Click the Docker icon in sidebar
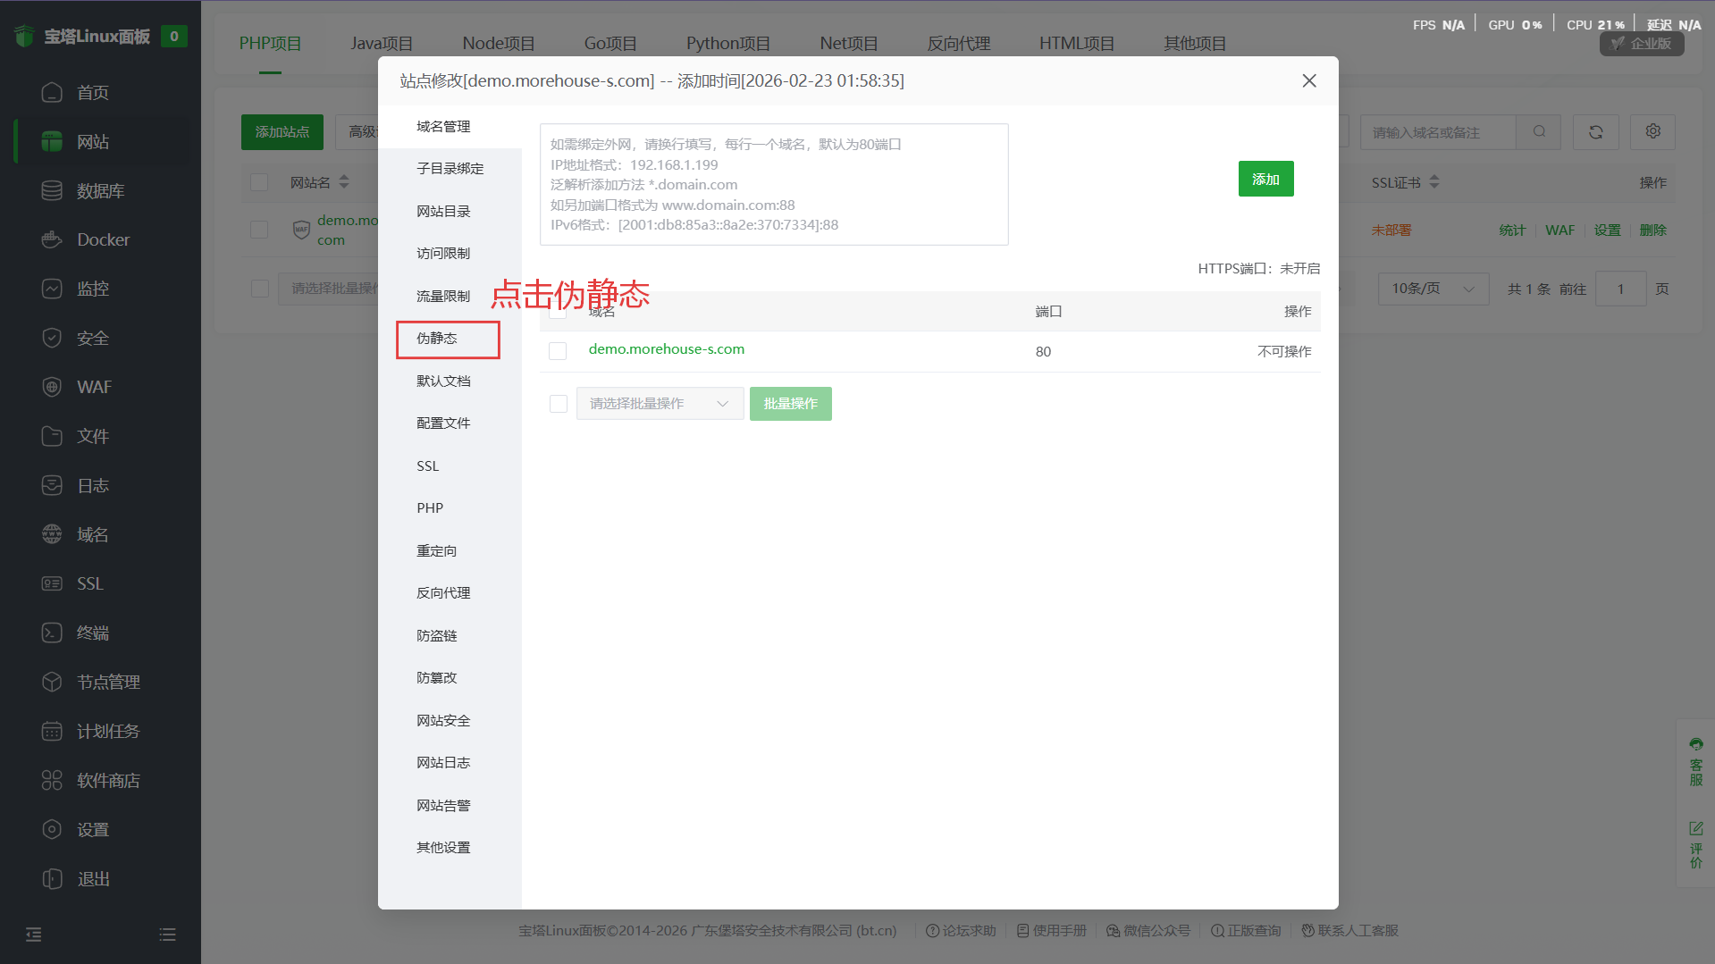 coord(52,239)
